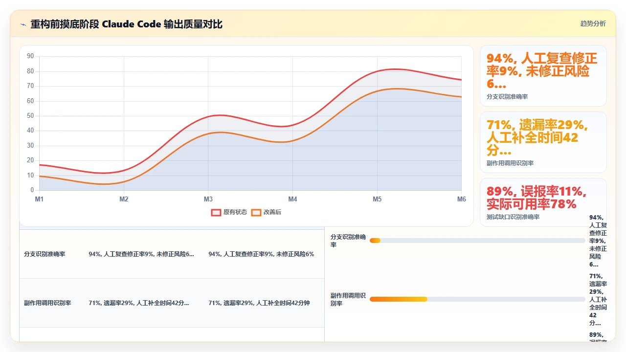The width and height of the screenshot is (626, 352).
Task: Select the M3 label on the chart x-axis
Action: [208, 199]
